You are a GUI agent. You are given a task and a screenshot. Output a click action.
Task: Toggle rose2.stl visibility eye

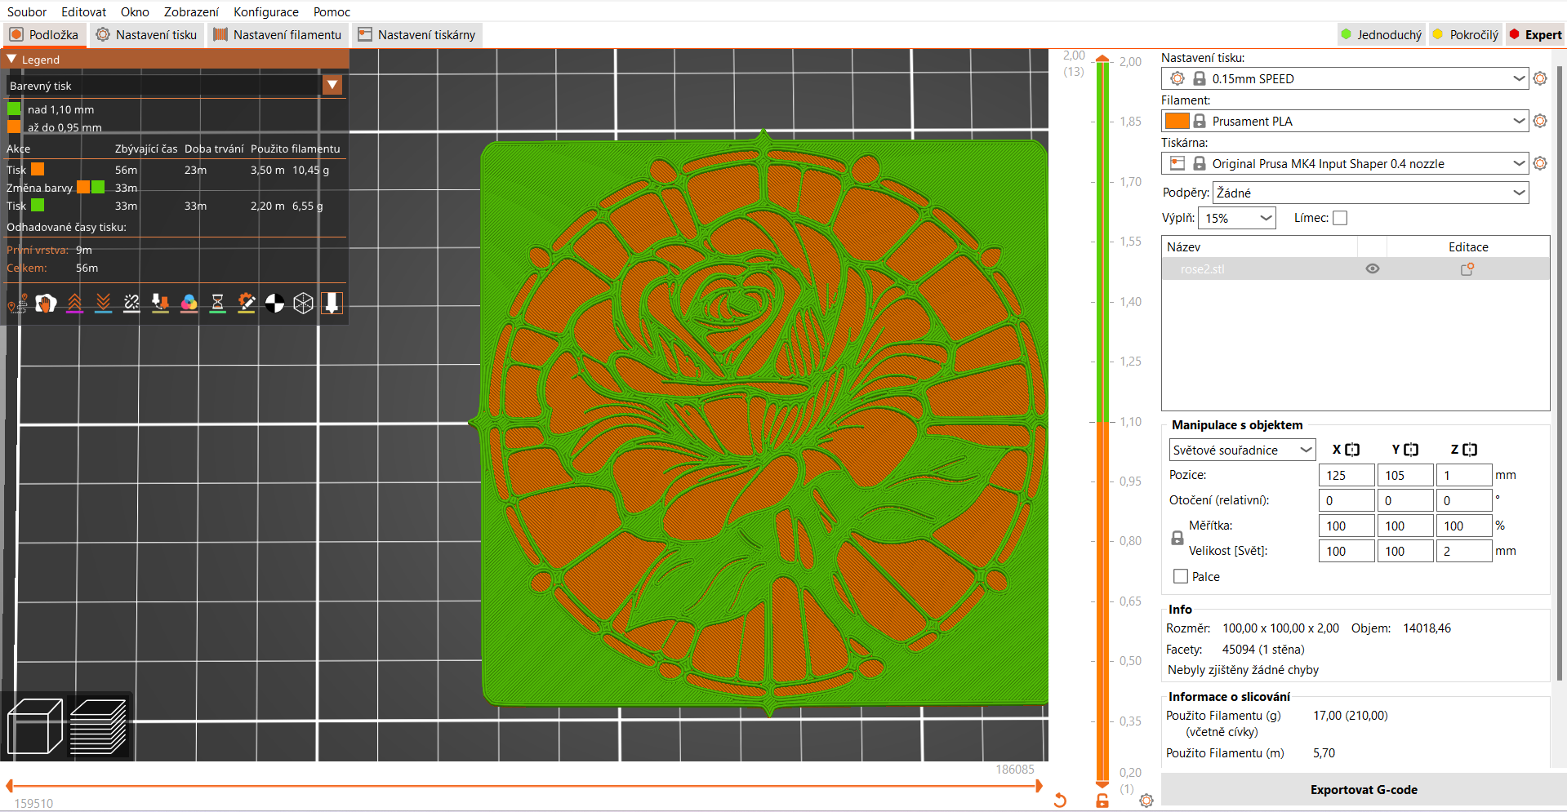[1373, 268]
